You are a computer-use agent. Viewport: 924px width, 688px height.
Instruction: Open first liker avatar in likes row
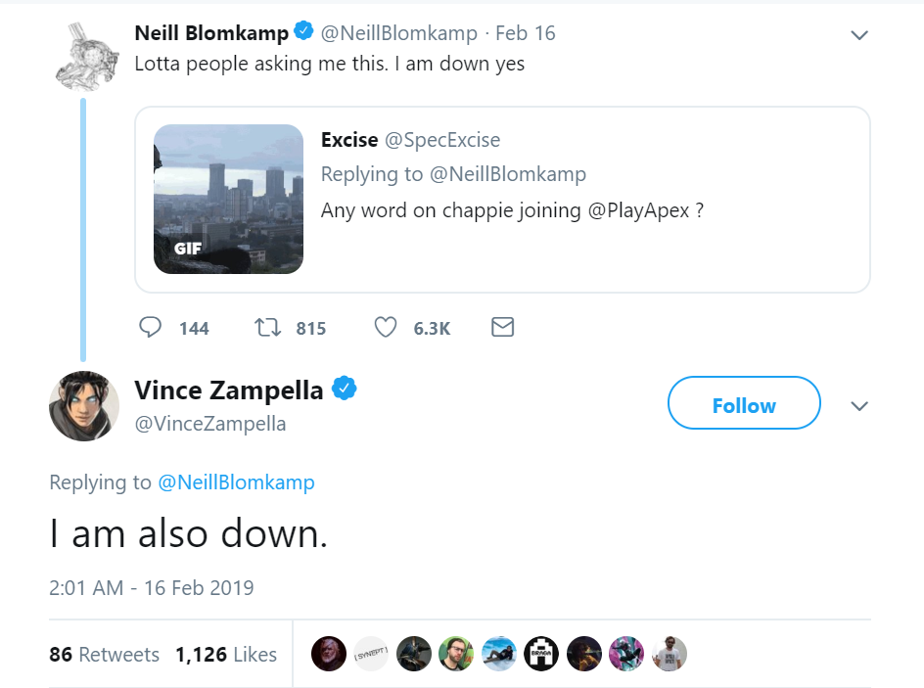tap(329, 654)
